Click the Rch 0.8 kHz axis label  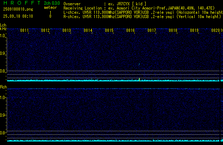click(x=3, y=133)
